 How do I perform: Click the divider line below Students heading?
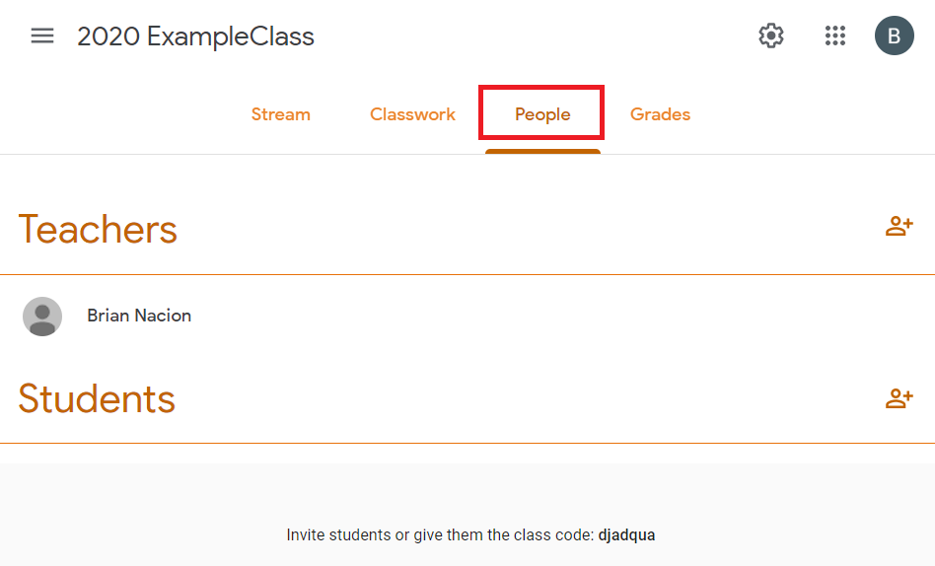click(467, 444)
